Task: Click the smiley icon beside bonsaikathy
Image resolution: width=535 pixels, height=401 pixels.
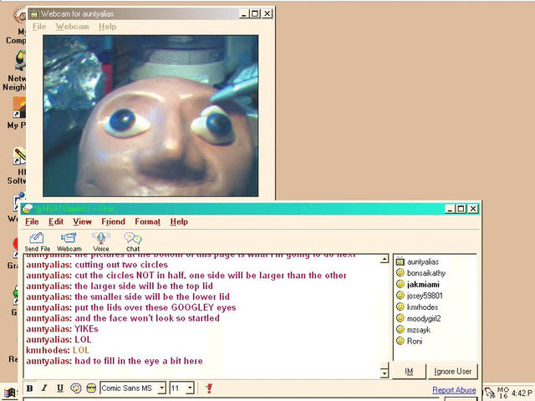Action: 400,273
